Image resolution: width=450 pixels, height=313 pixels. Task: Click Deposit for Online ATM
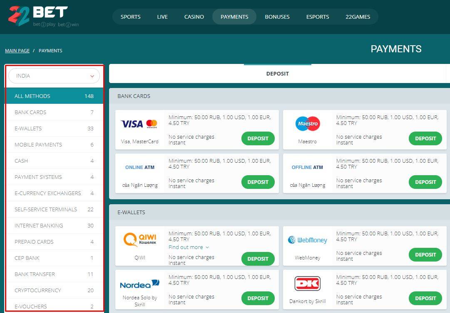(x=258, y=182)
